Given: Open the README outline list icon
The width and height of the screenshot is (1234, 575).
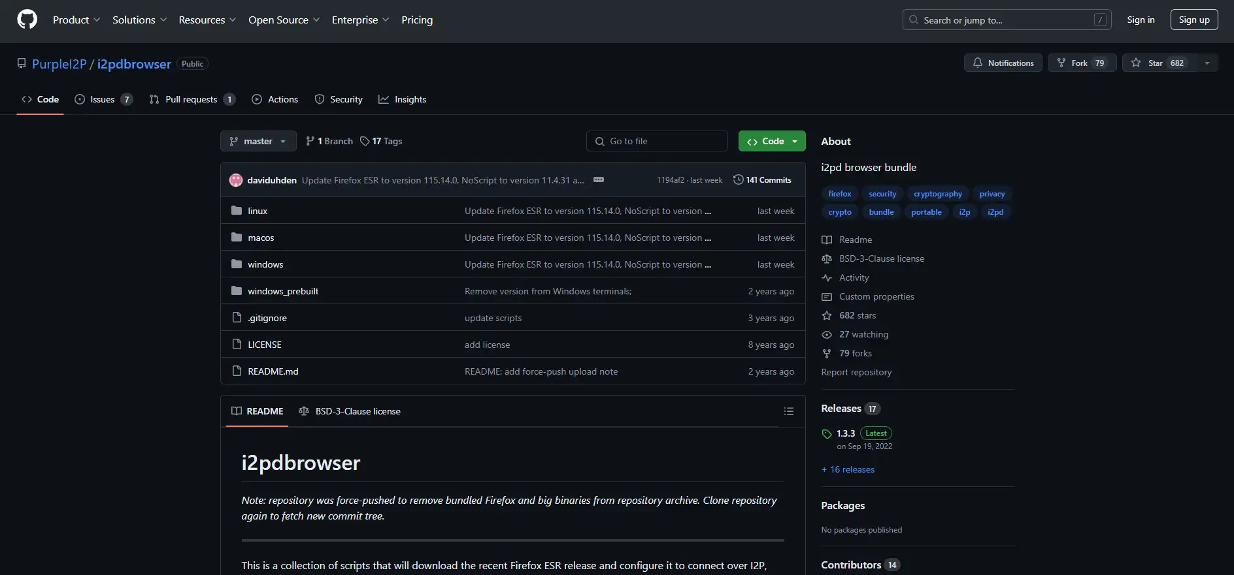Looking at the screenshot, I should coord(789,411).
